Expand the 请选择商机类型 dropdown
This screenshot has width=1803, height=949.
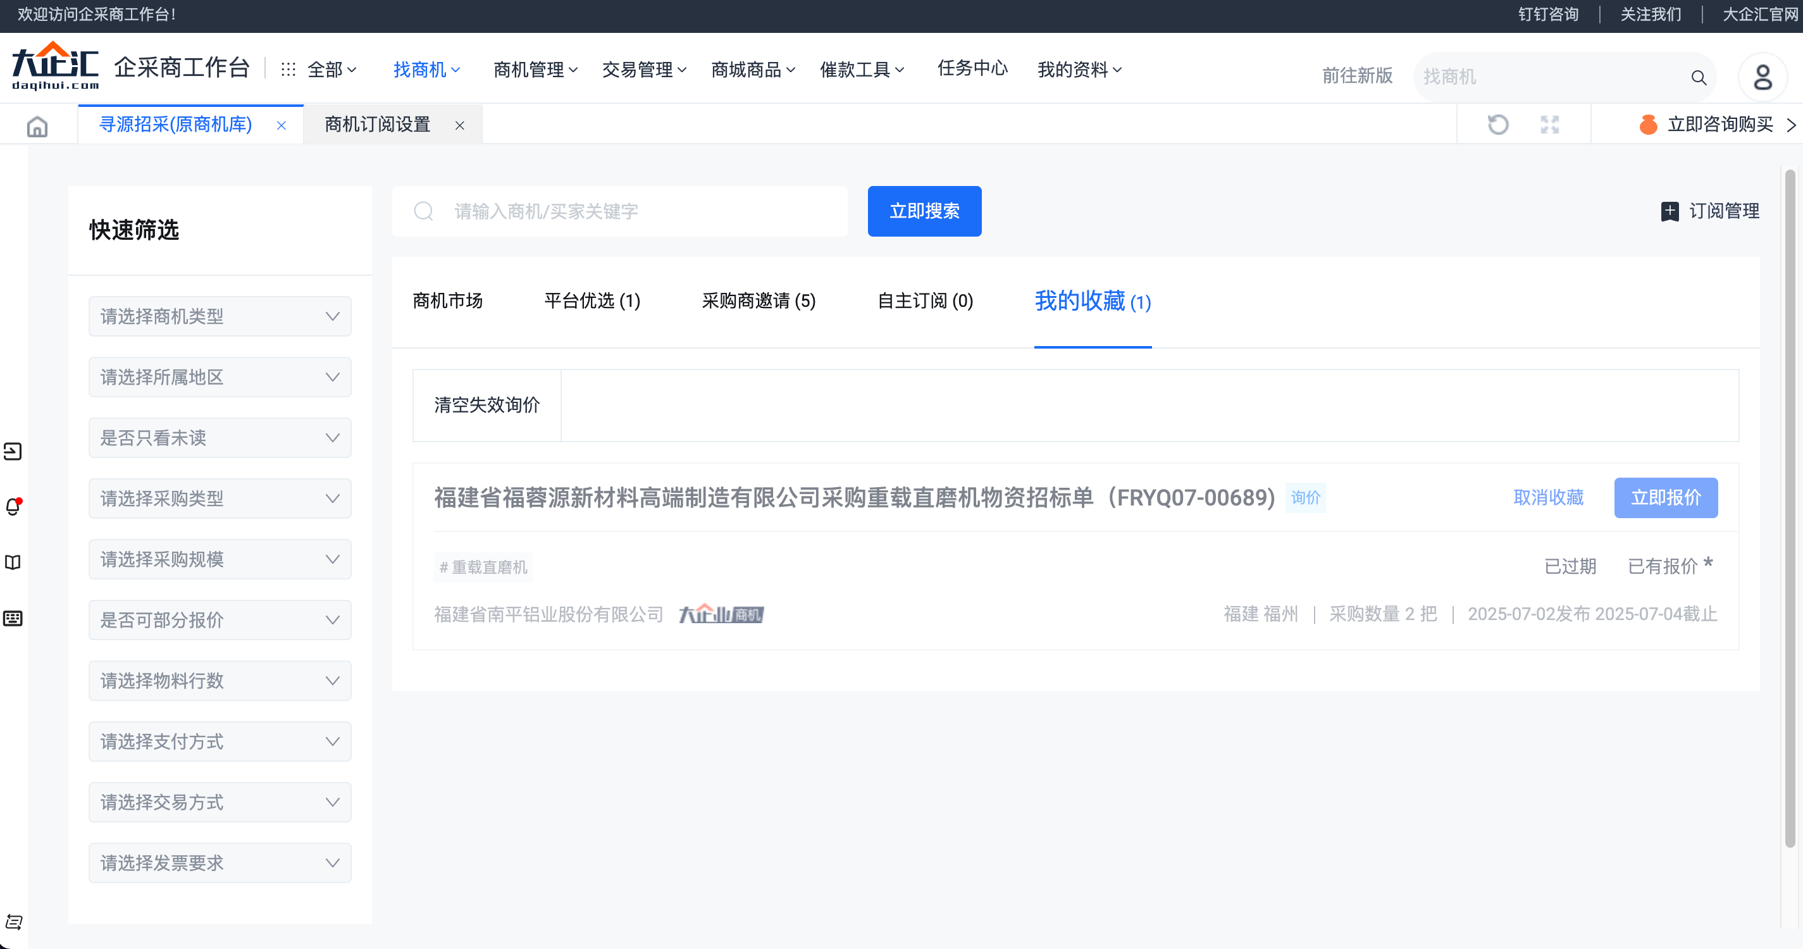coord(219,316)
